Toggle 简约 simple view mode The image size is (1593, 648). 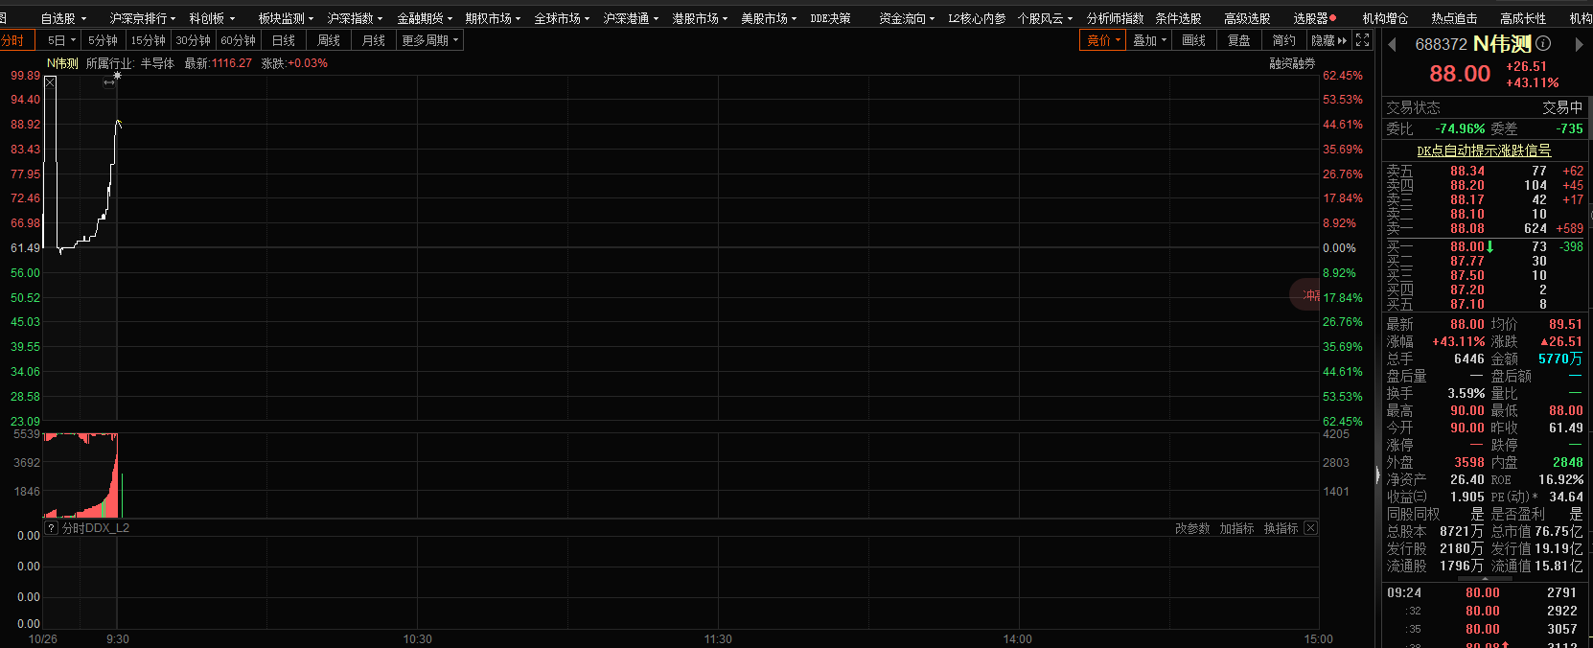(x=1283, y=40)
